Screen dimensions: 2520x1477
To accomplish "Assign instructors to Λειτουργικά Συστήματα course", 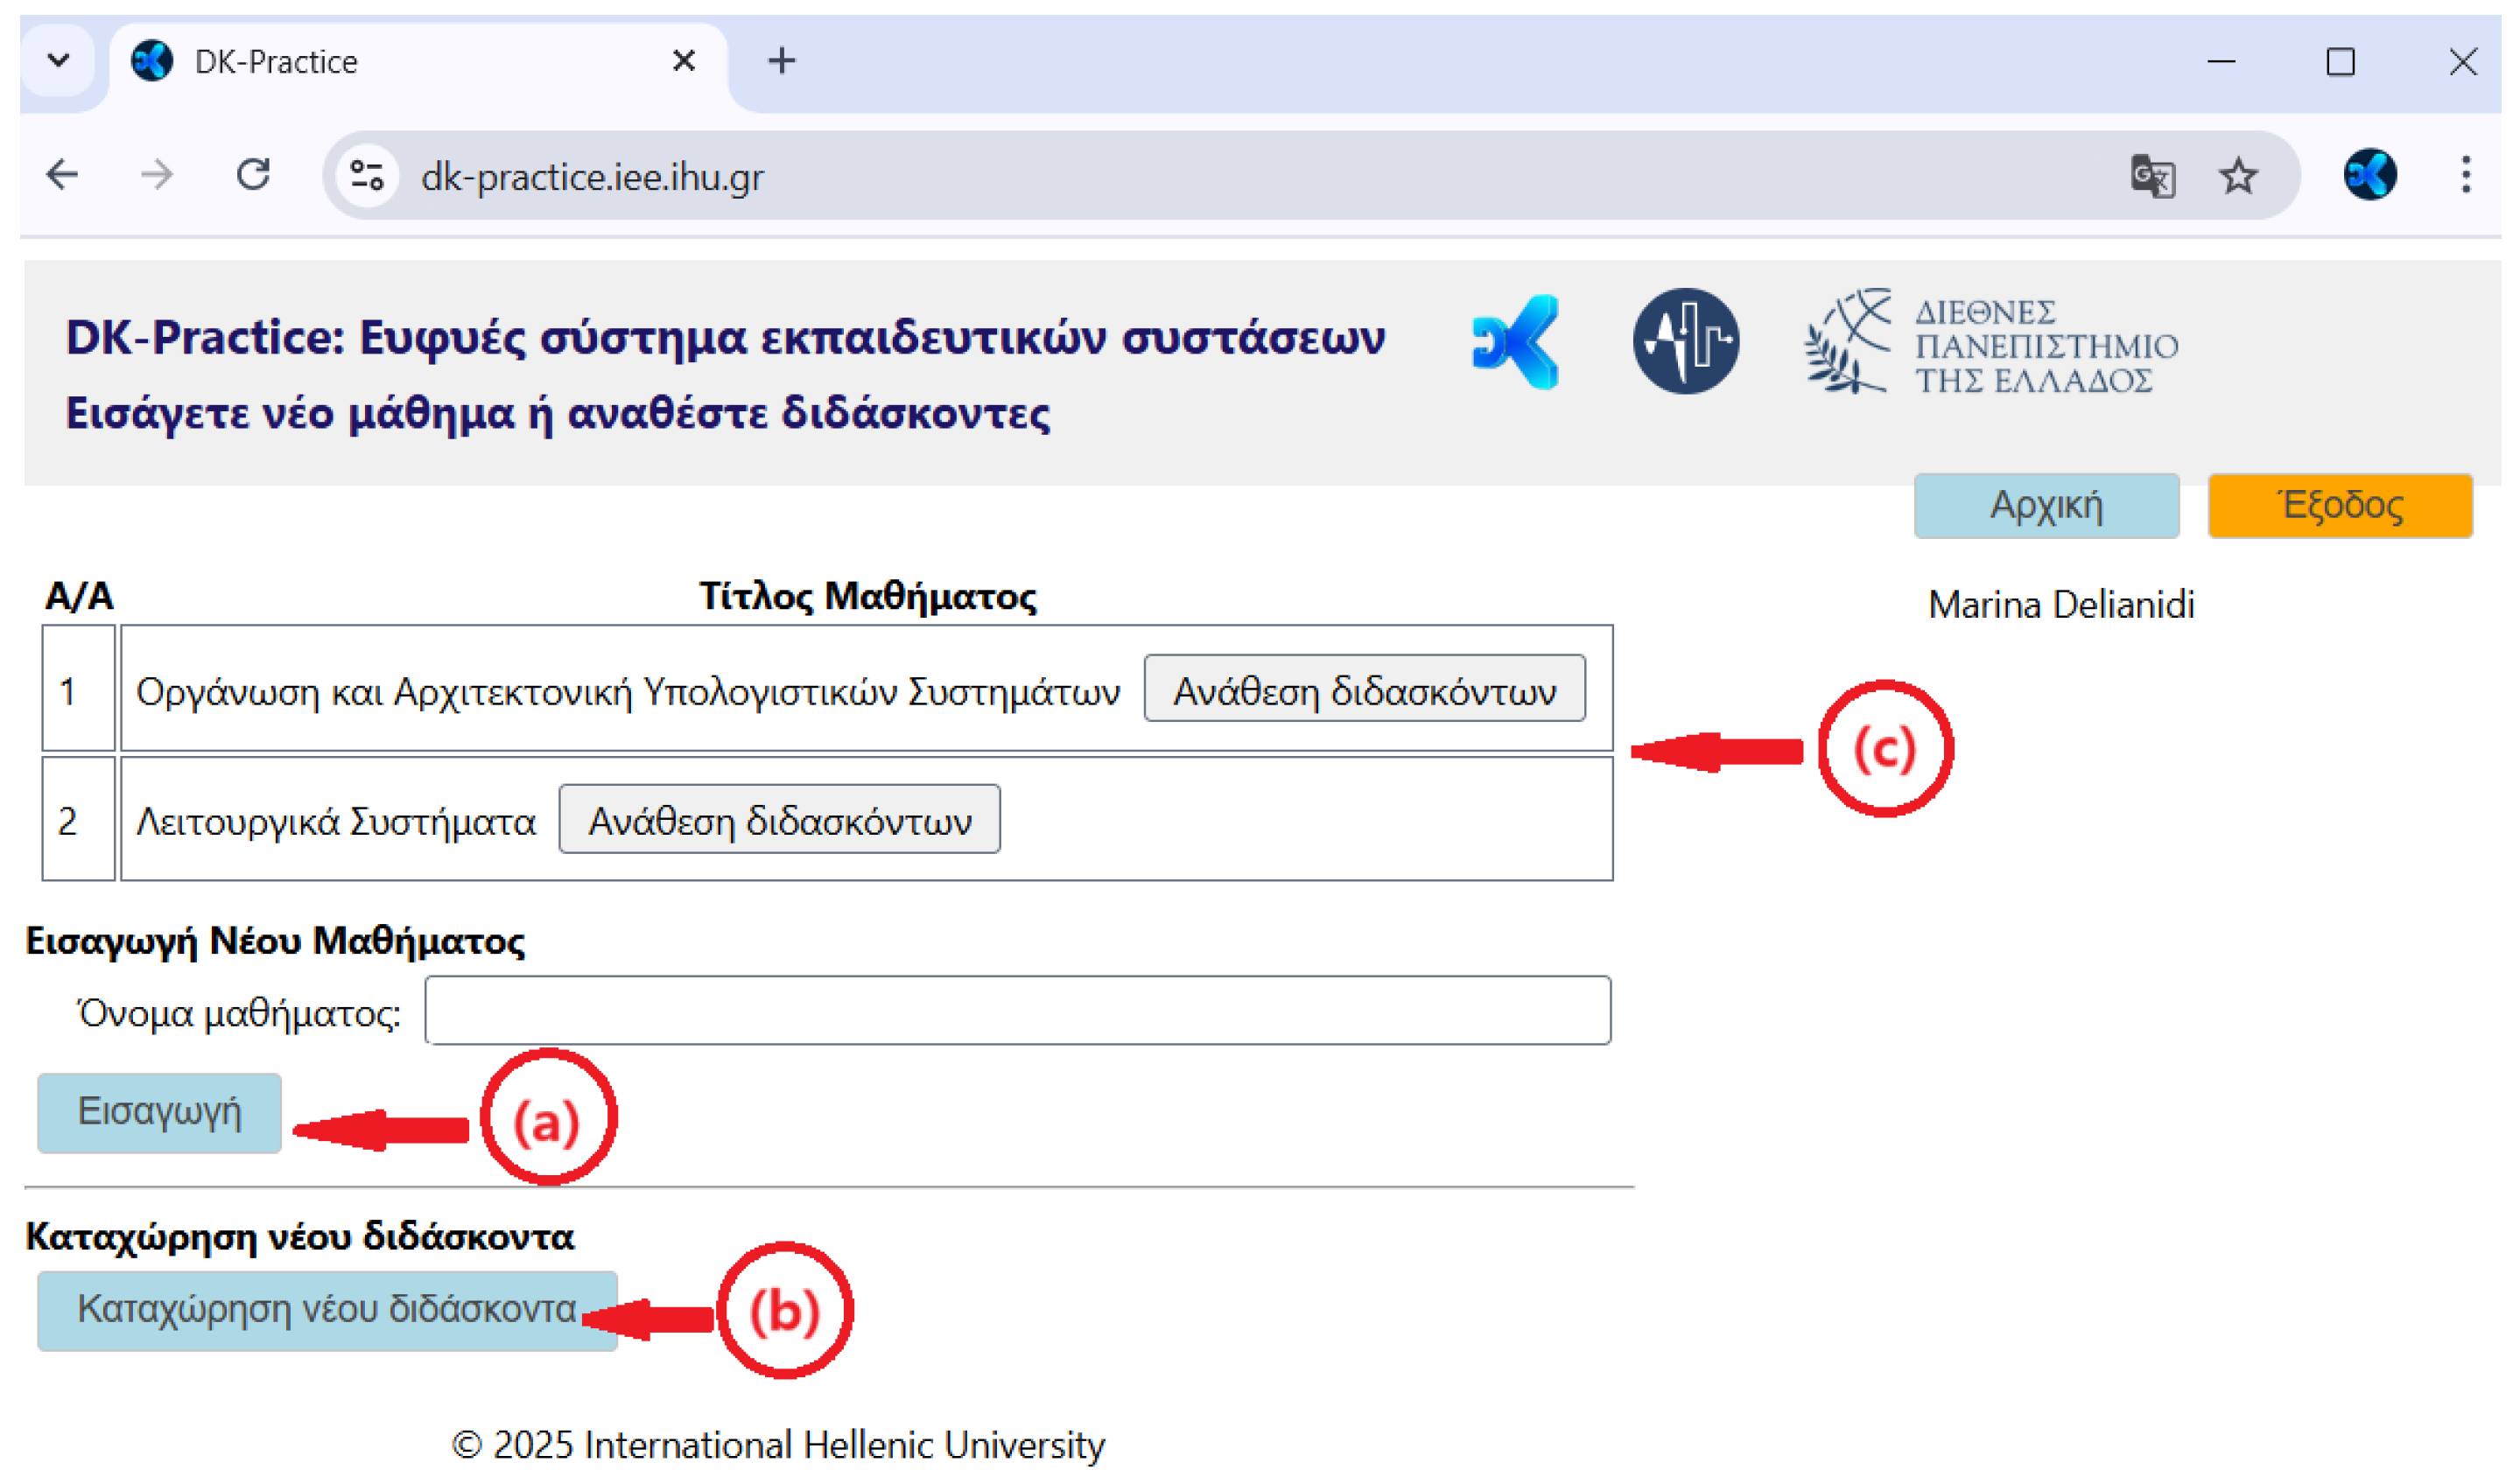I will [x=779, y=821].
